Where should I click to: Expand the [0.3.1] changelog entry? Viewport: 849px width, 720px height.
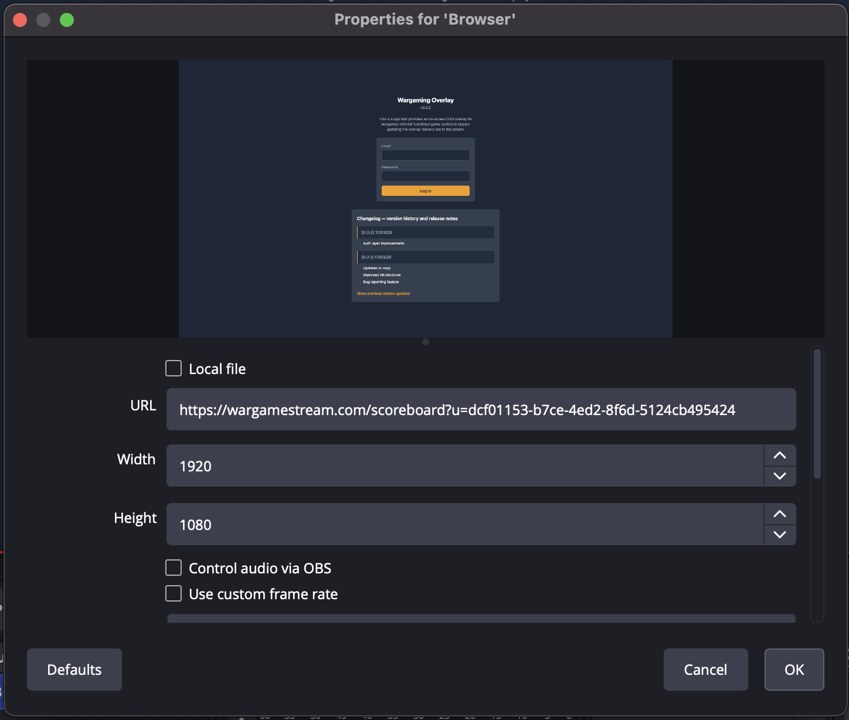[x=425, y=257]
